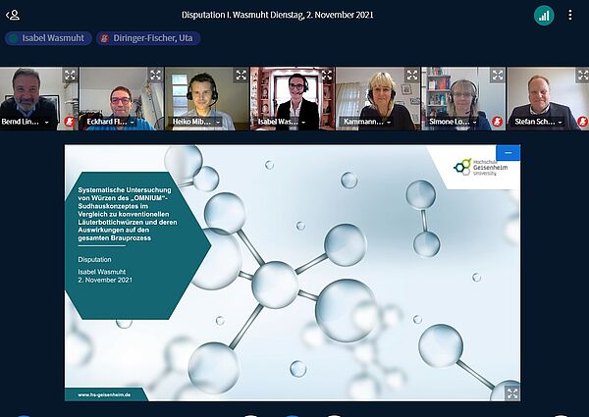Expand options arrow beside Stefan Sch... name
Viewport: 589px width, 417px height.
(x=560, y=123)
